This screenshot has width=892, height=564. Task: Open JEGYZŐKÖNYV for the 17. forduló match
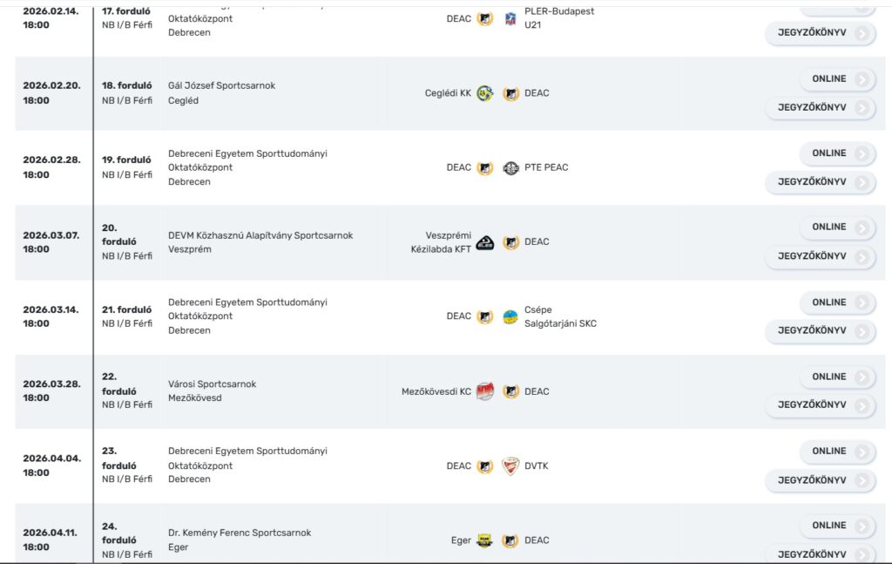click(x=820, y=33)
